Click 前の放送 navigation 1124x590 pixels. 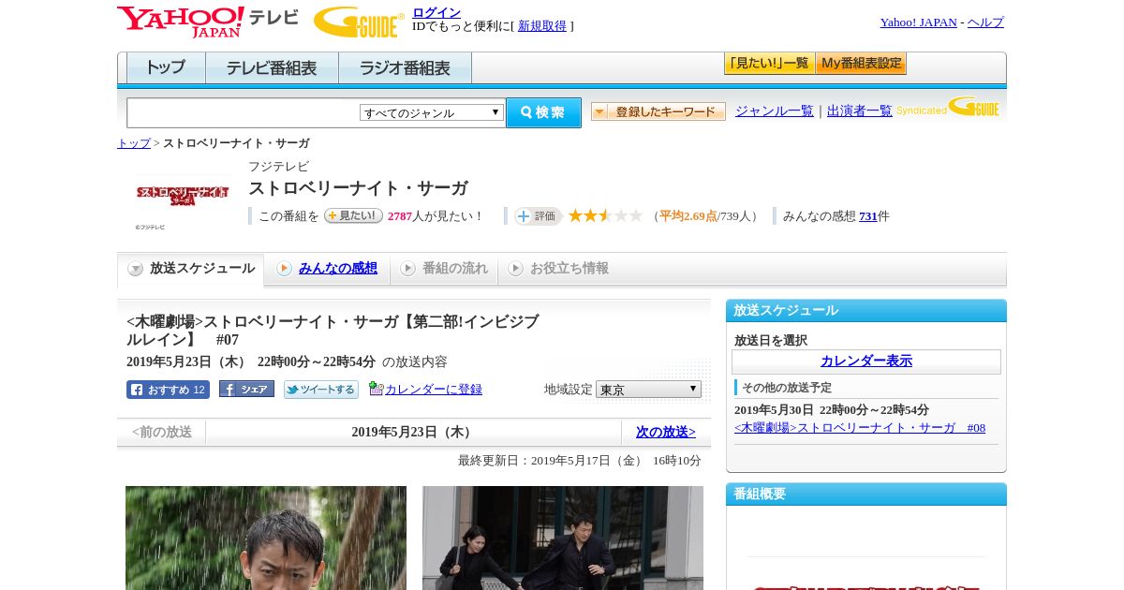tap(162, 432)
